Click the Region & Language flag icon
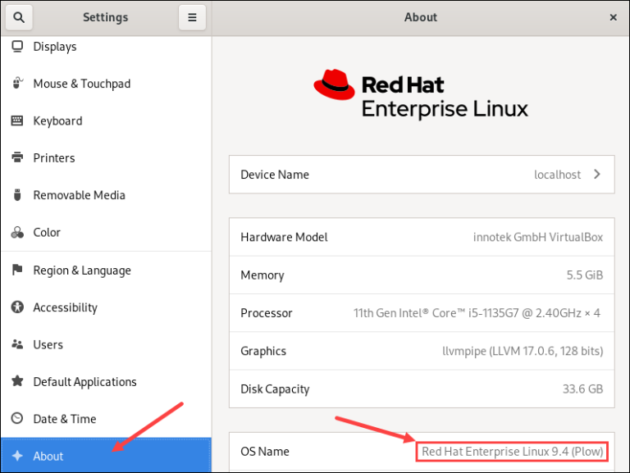Viewport: 630px width, 473px height. (x=17, y=270)
